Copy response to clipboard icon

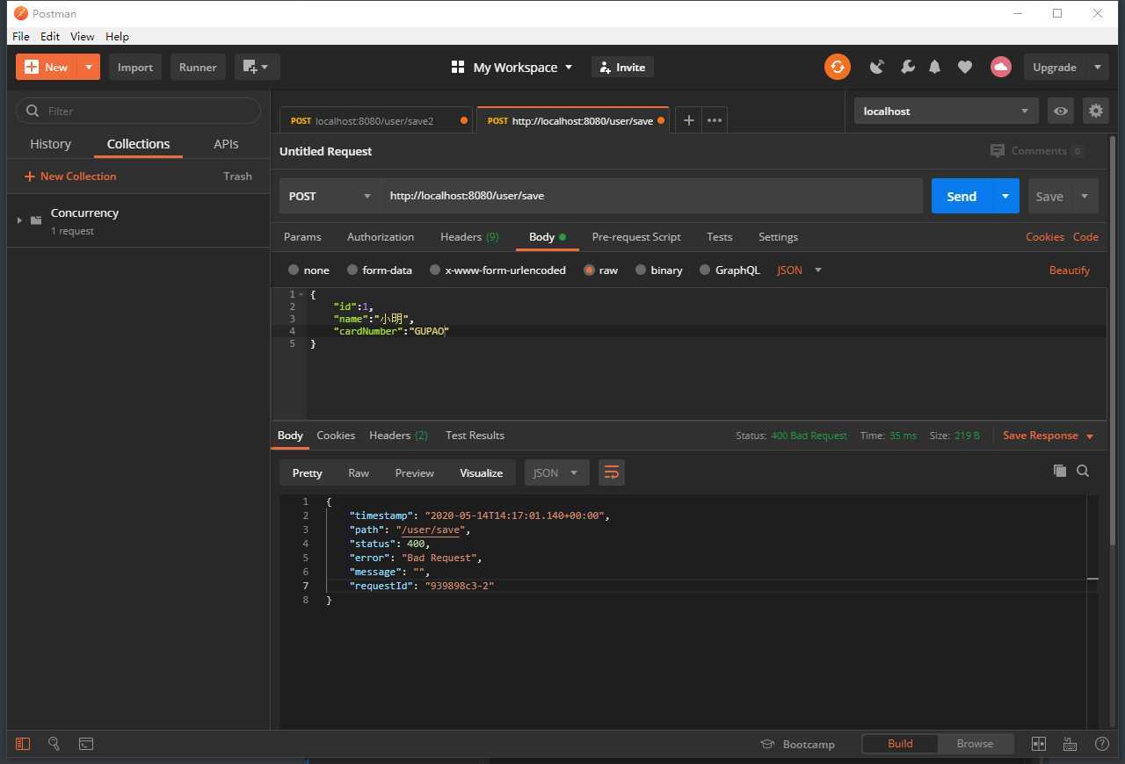point(1059,471)
